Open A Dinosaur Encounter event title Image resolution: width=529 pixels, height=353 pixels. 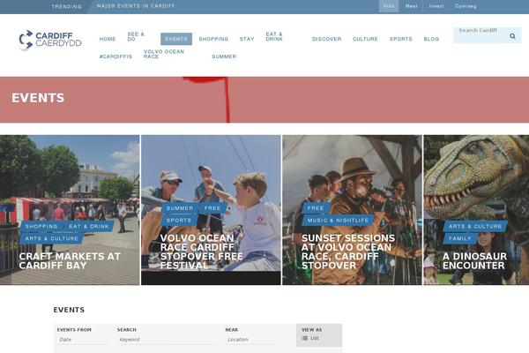[474, 261]
